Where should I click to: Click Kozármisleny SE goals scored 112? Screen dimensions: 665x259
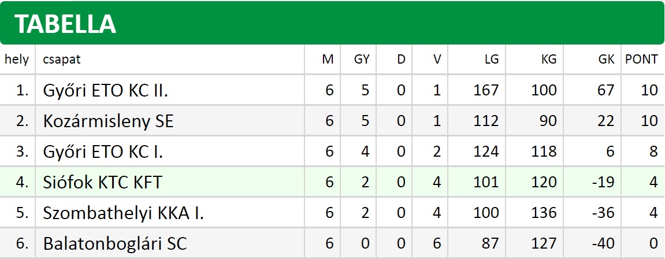(x=486, y=121)
